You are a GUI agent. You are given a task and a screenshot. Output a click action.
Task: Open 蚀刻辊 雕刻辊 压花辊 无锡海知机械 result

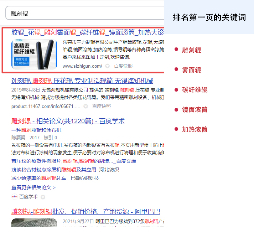pos(82,81)
